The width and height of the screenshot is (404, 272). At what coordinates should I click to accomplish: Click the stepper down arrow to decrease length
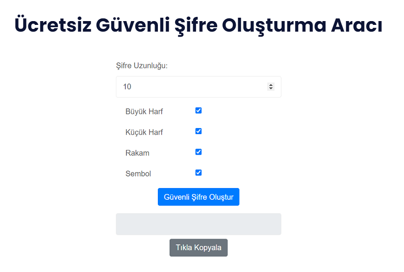pyautogui.click(x=271, y=89)
